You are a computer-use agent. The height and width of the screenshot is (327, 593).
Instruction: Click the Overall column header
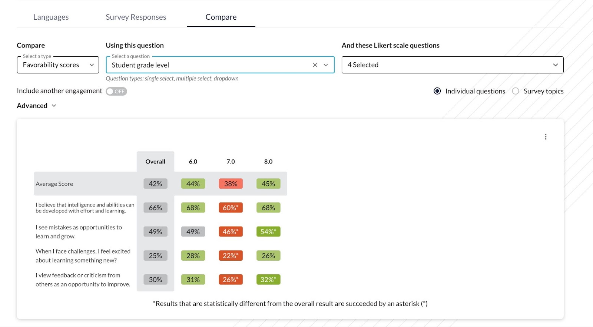(155, 162)
